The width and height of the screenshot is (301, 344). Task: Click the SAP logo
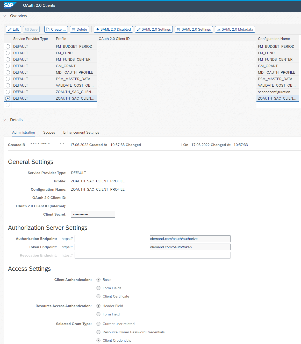[10, 5]
